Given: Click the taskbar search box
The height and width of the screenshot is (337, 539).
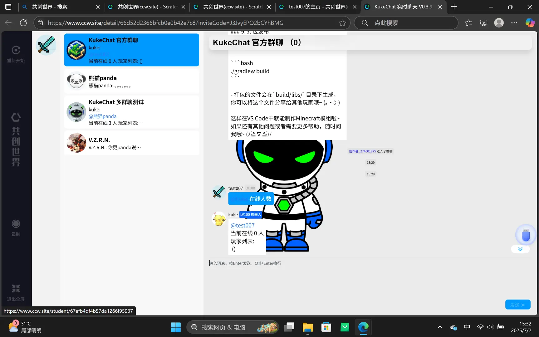Looking at the screenshot, I should coord(233,327).
